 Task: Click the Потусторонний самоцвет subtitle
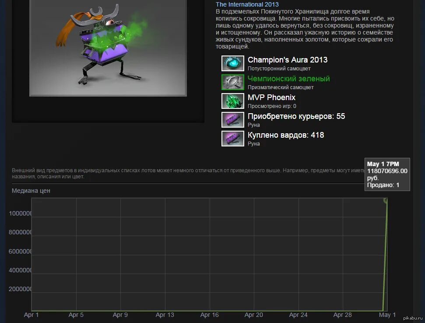click(x=279, y=69)
